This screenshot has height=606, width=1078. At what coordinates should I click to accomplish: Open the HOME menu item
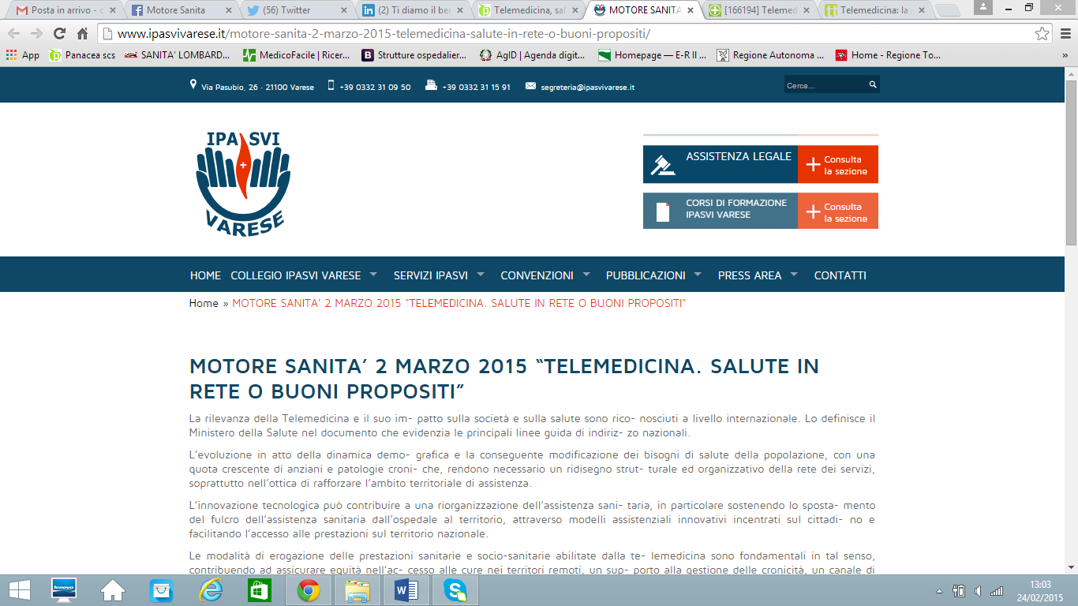pyautogui.click(x=205, y=275)
